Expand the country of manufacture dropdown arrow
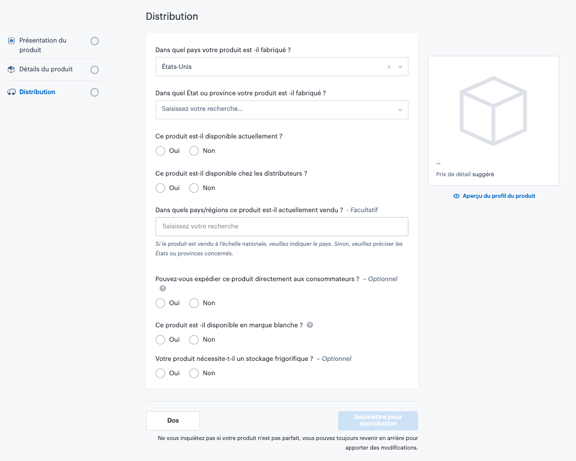The width and height of the screenshot is (576, 461). coord(401,67)
